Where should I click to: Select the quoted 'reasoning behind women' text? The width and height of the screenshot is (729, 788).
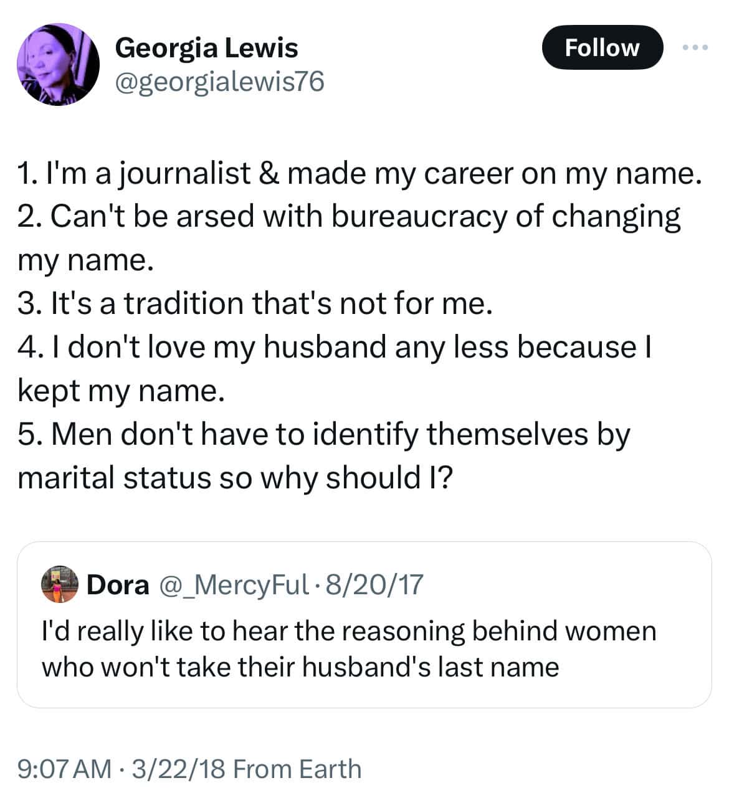point(349,631)
